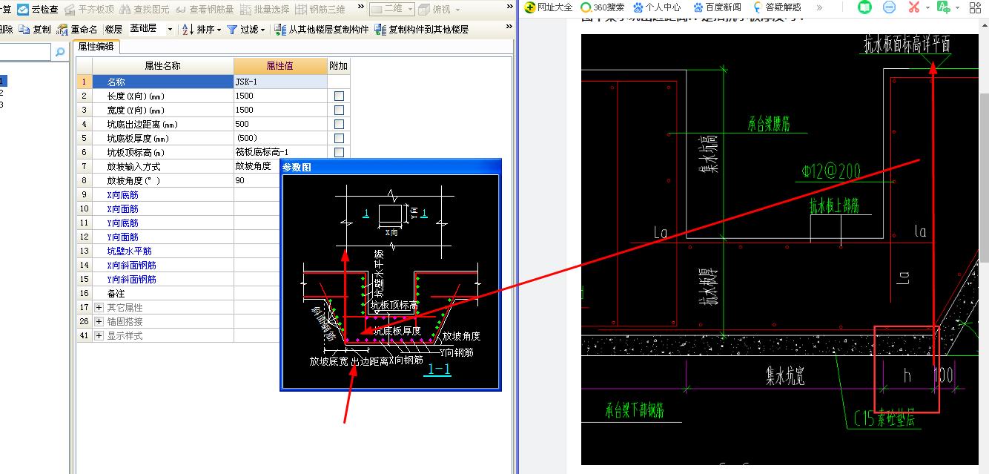
Task: Open the 俯视 view dropdown arrow
Action: point(457,9)
